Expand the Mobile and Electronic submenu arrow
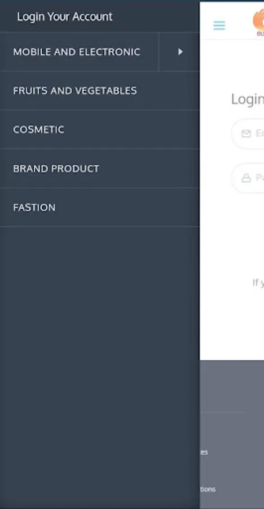Viewport: 264px width, 509px height. pyautogui.click(x=179, y=52)
